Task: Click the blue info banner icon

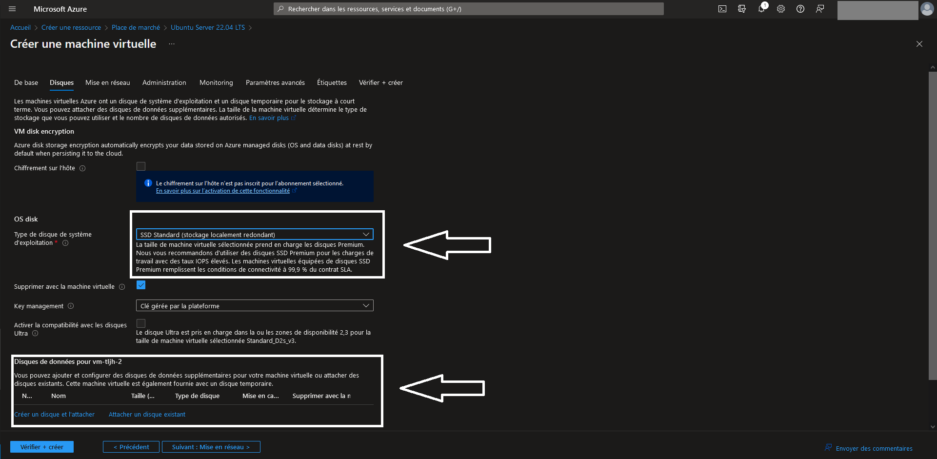Action: point(148,183)
